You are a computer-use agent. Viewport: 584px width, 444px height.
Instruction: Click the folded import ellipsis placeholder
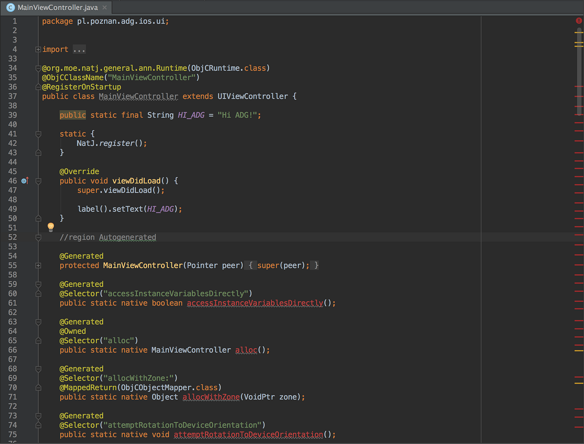click(x=79, y=50)
